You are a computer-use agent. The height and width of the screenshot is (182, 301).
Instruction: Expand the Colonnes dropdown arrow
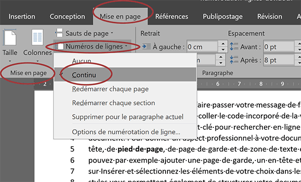pyautogui.click(x=38, y=61)
